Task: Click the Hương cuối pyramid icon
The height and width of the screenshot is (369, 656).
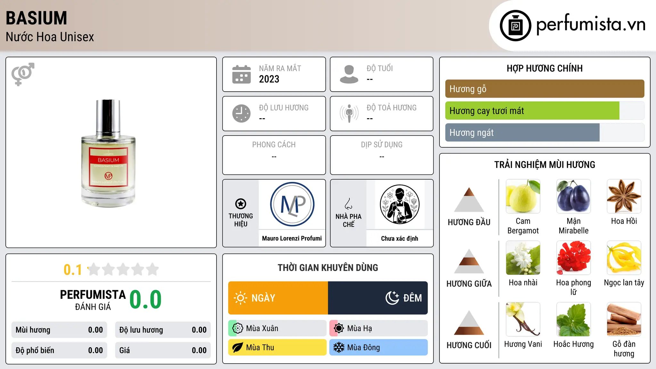Action: (x=469, y=323)
